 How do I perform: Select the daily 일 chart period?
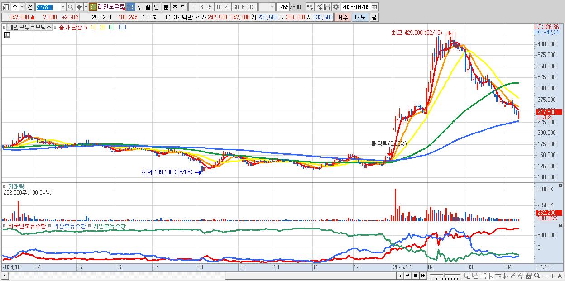point(130,7)
